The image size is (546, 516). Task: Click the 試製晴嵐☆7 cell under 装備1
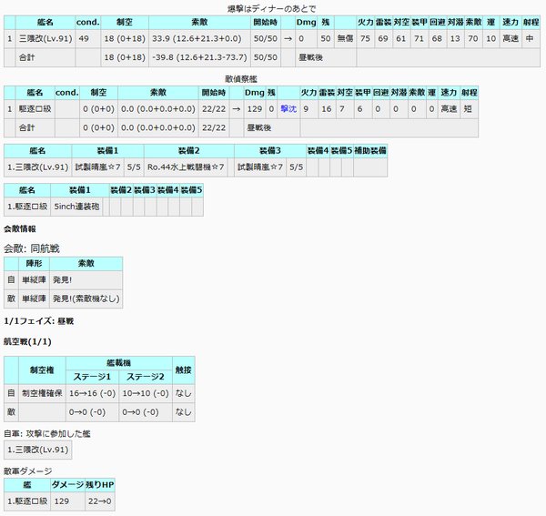98,167
